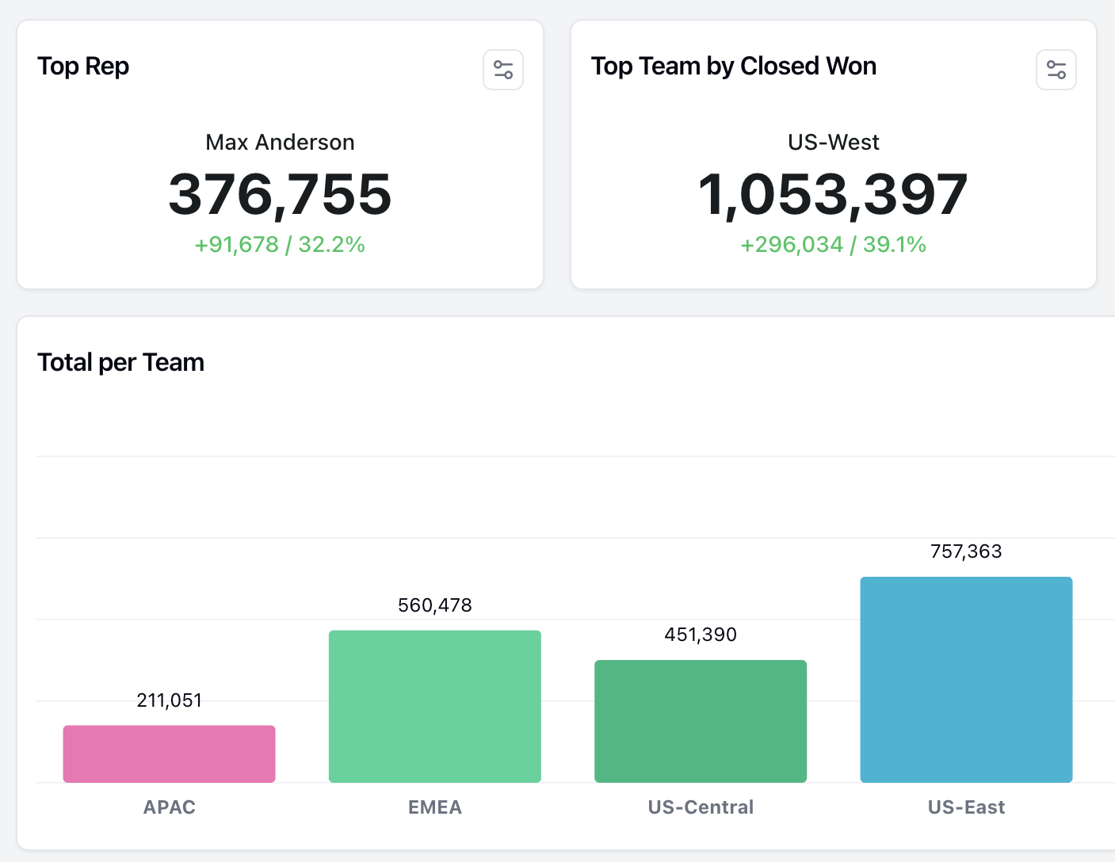Open filter settings on Top Team by Closed Won card
The width and height of the screenshot is (1115, 862).
pos(1056,70)
